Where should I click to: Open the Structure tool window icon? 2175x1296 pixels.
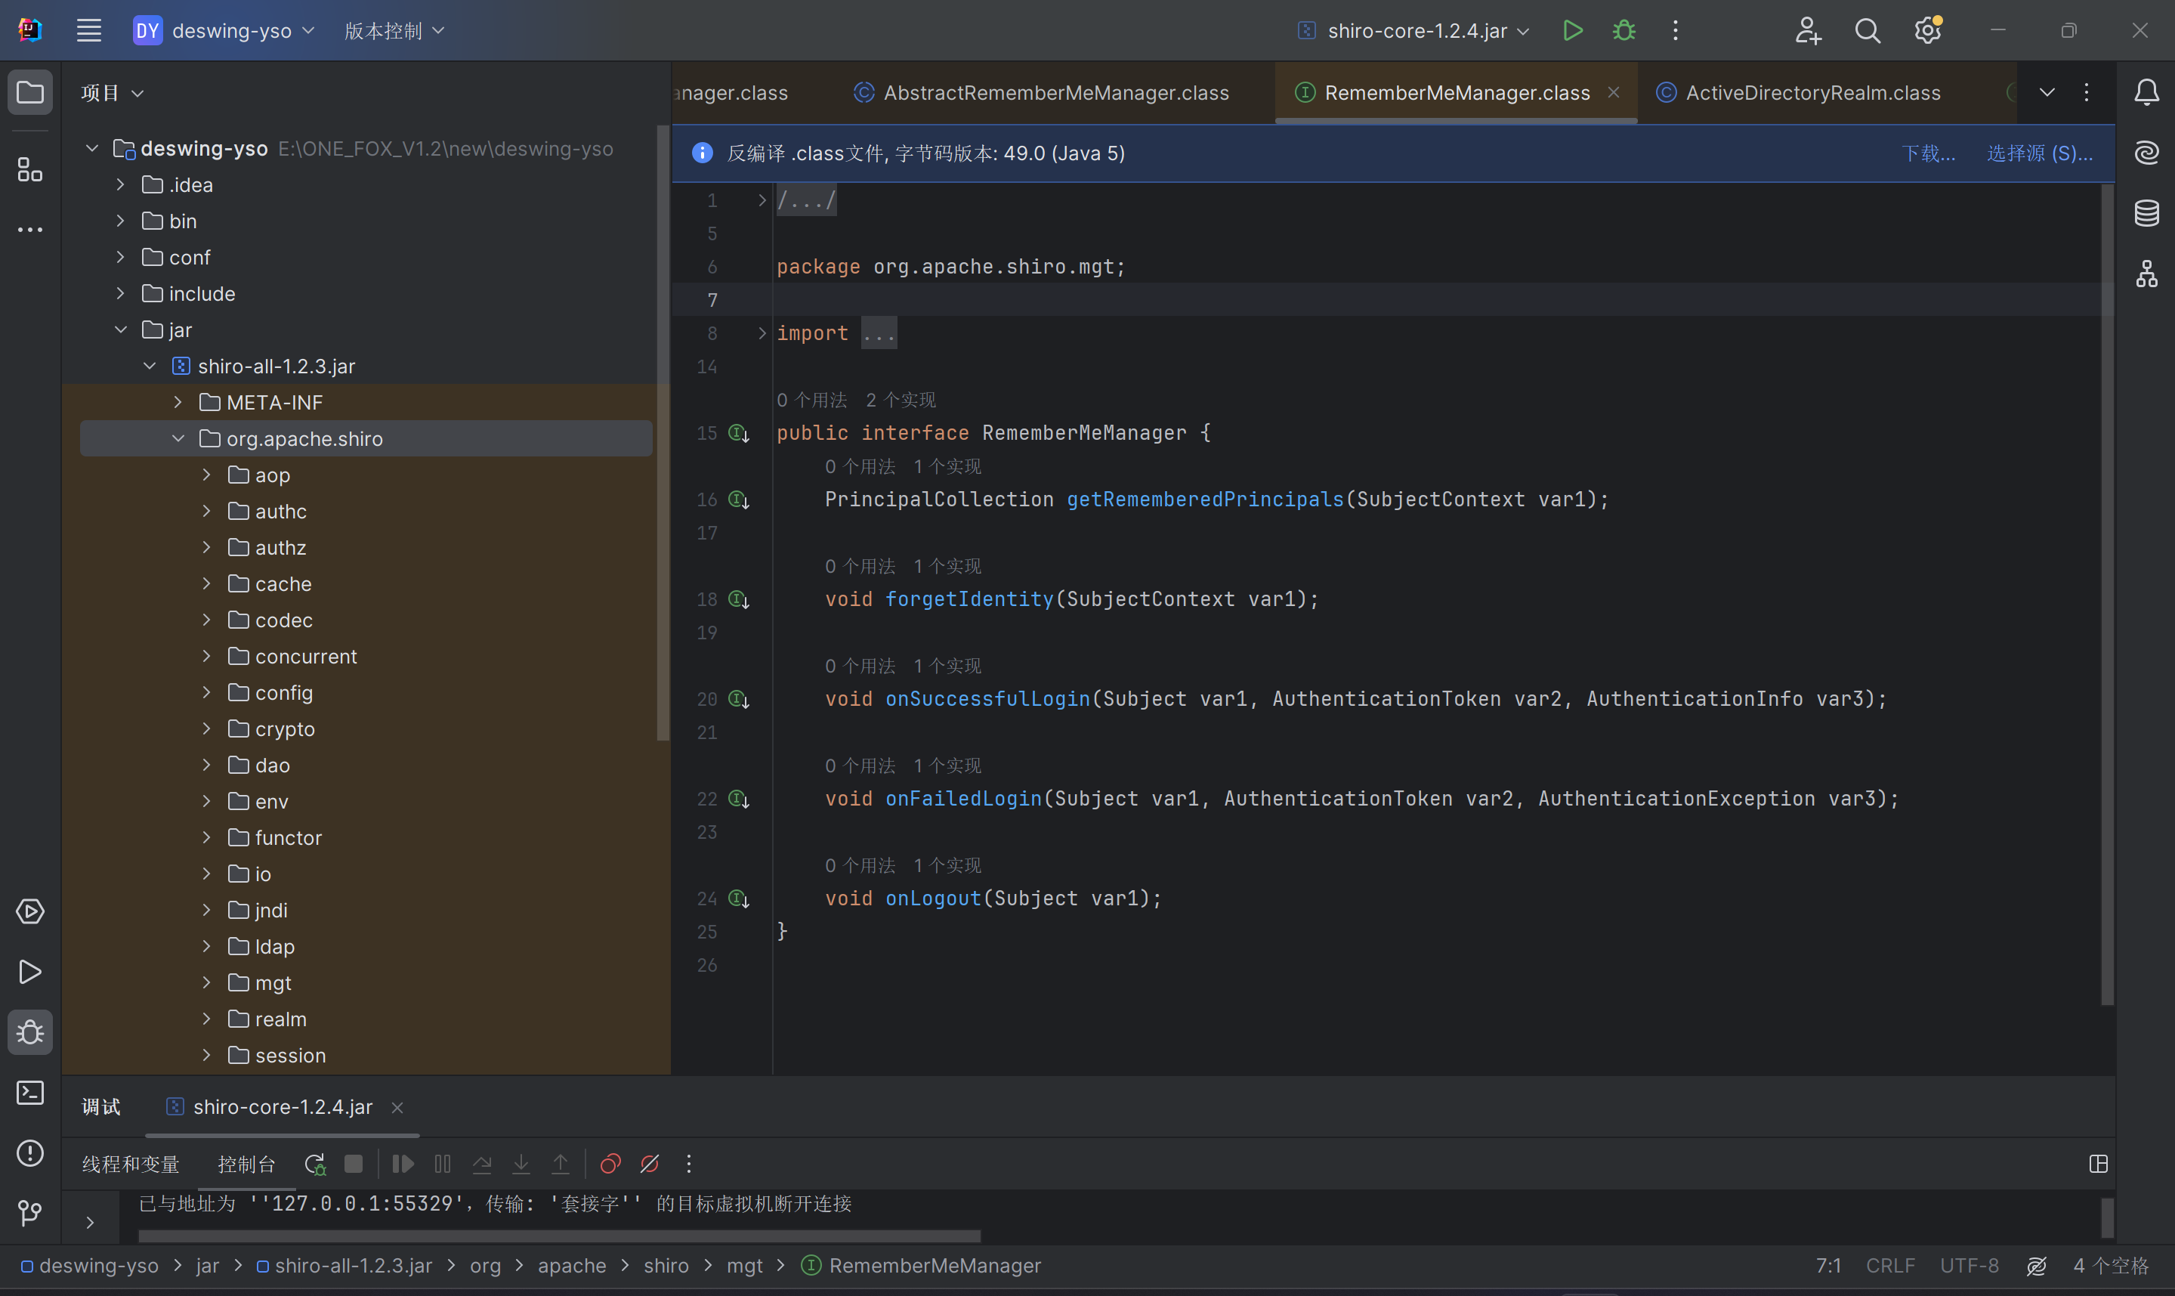[30, 169]
